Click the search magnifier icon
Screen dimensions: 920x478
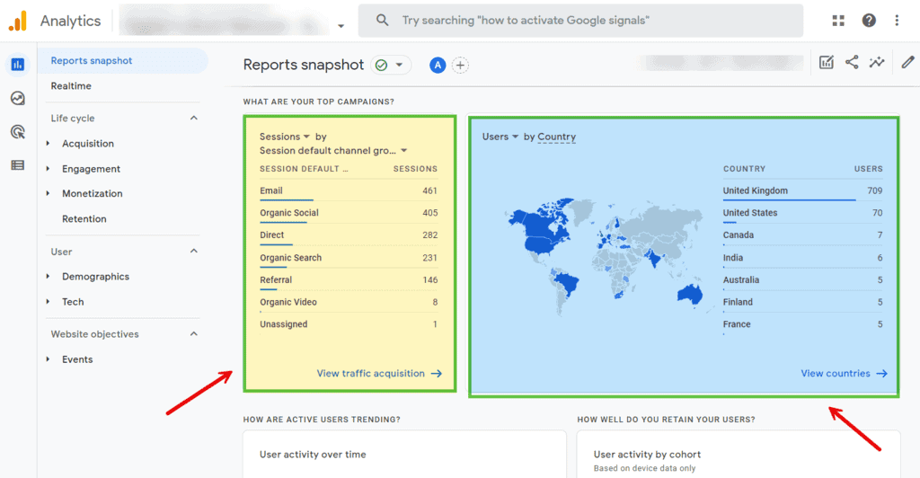pyautogui.click(x=382, y=21)
